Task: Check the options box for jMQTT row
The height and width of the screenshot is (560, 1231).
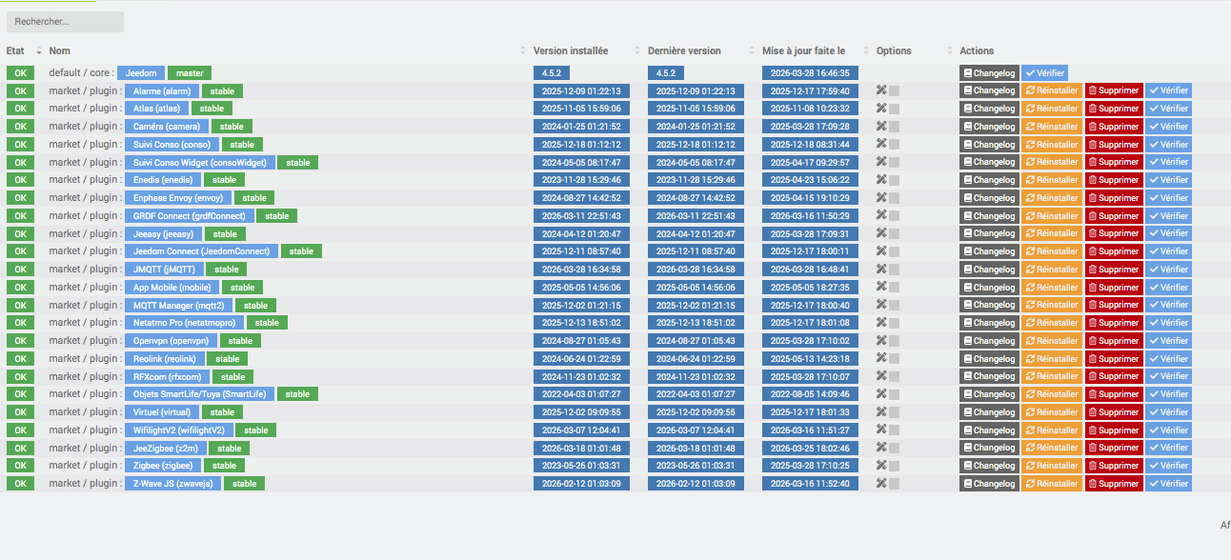Action: [x=895, y=270]
